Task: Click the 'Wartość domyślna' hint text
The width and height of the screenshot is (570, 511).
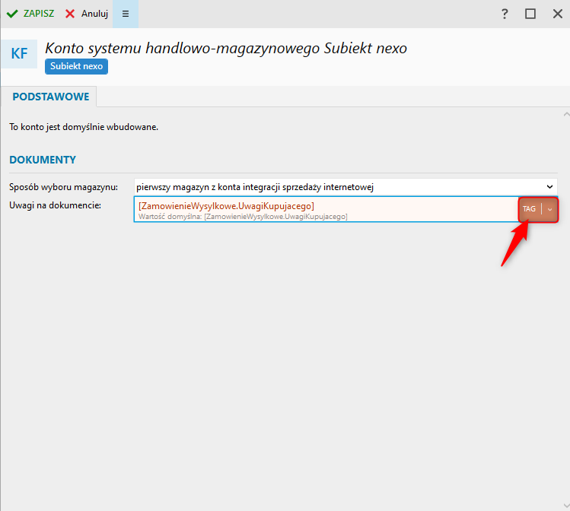Action: point(243,217)
